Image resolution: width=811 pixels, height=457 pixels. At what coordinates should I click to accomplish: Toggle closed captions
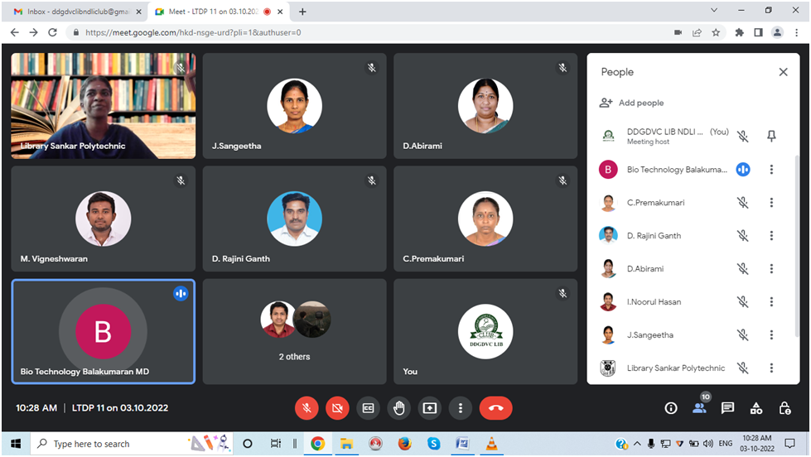point(368,408)
